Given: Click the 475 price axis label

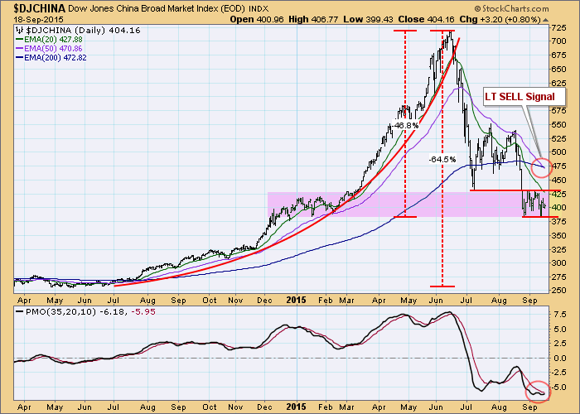Looking at the screenshot, I should click(558, 166).
